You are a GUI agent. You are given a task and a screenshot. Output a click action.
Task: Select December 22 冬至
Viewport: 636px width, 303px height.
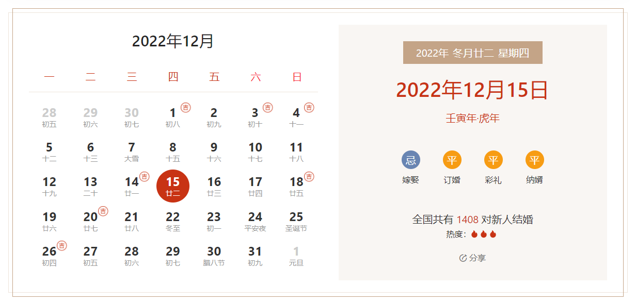[173, 222]
